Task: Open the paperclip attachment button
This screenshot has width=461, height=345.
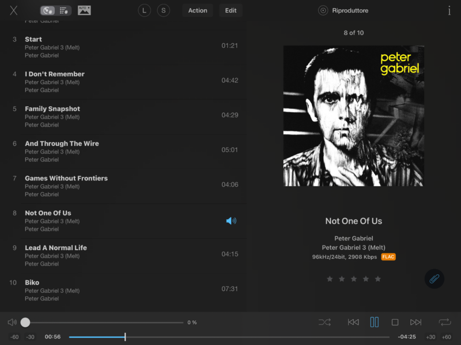Action: click(434, 279)
